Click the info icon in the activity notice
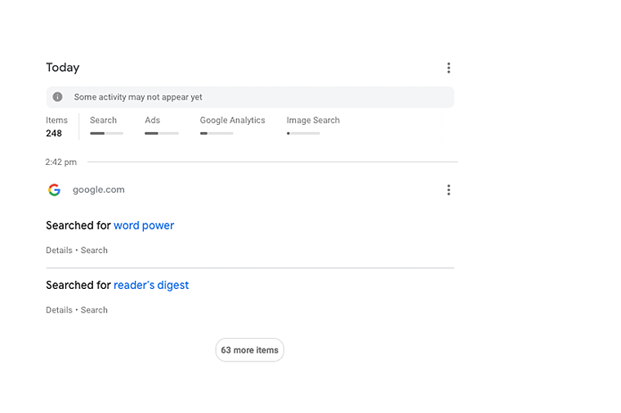The height and width of the screenshot is (413, 621). (57, 97)
